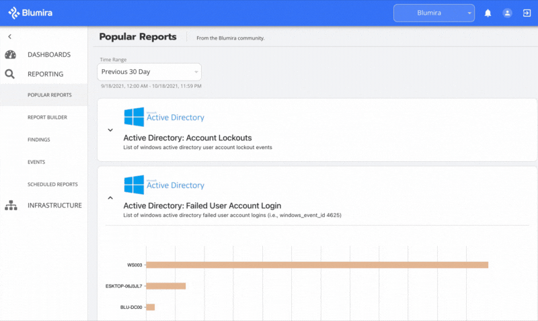Select Scheduled Reports in sidebar
Screen dimensions: 538x321
click(52, 184)
